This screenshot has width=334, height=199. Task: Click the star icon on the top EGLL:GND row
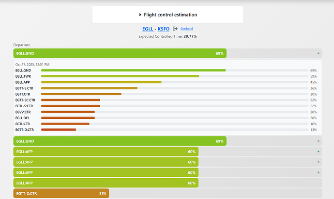(x=318, y=53)
